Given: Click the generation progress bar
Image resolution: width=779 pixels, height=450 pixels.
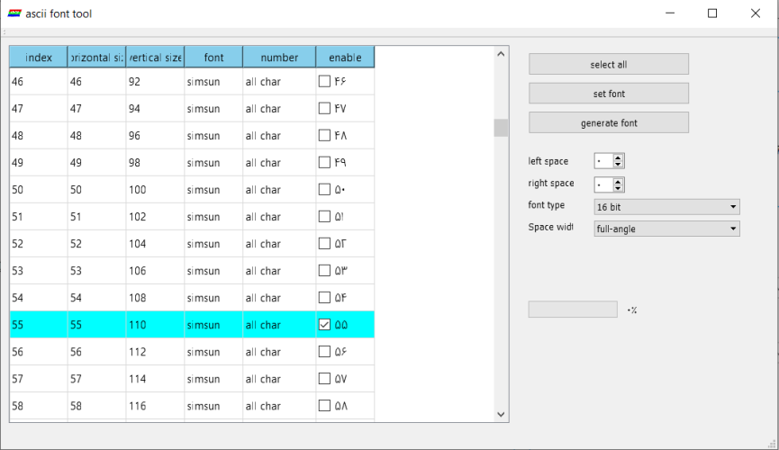Looking at the screenshot, I should coord(572,310).
